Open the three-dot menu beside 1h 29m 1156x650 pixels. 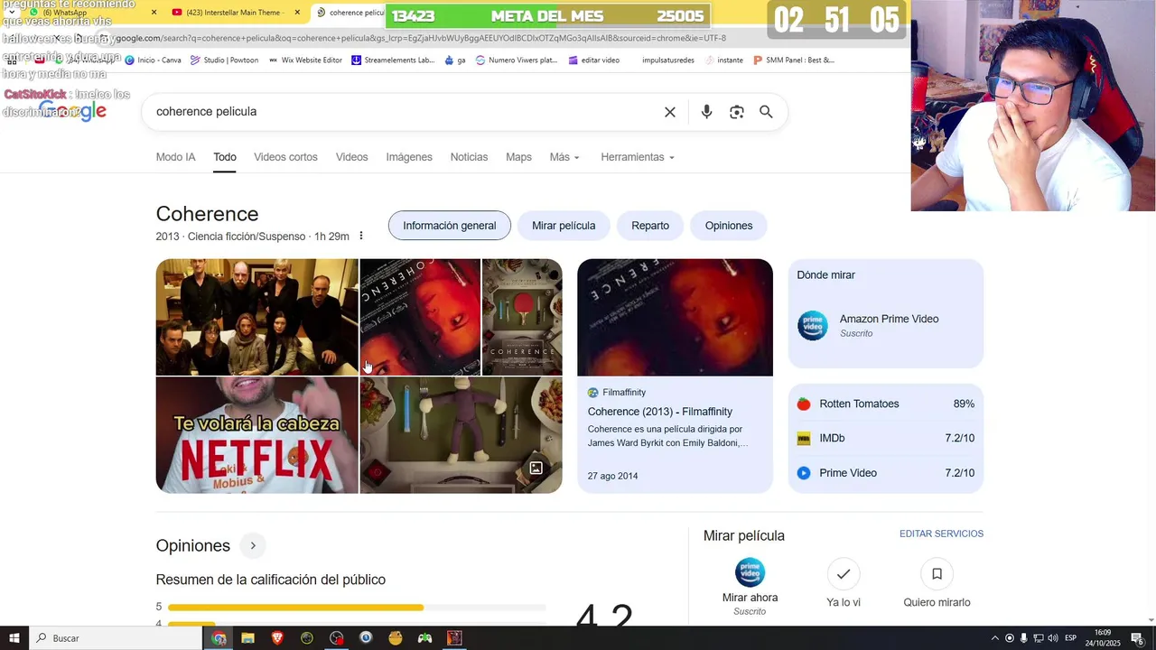pos(361,237)
